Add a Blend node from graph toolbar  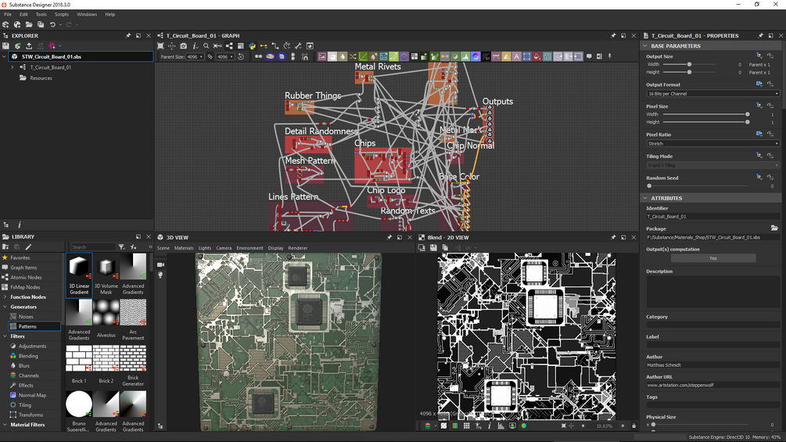[x=332, y=56]
